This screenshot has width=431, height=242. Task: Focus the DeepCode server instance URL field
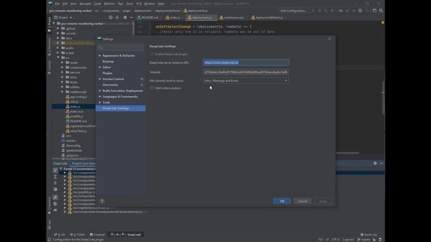tap(246, 63)
